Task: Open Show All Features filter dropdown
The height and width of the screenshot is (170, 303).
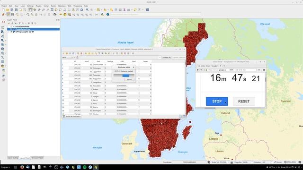Action: click(72, 117)
